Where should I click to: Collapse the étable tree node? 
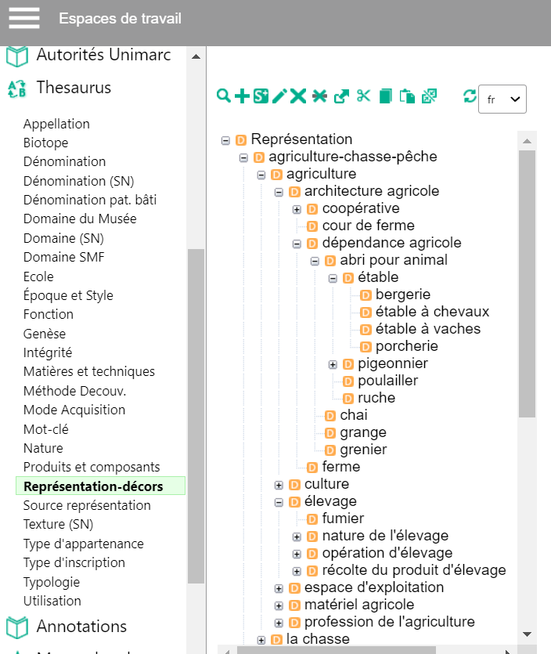[333, 278]
